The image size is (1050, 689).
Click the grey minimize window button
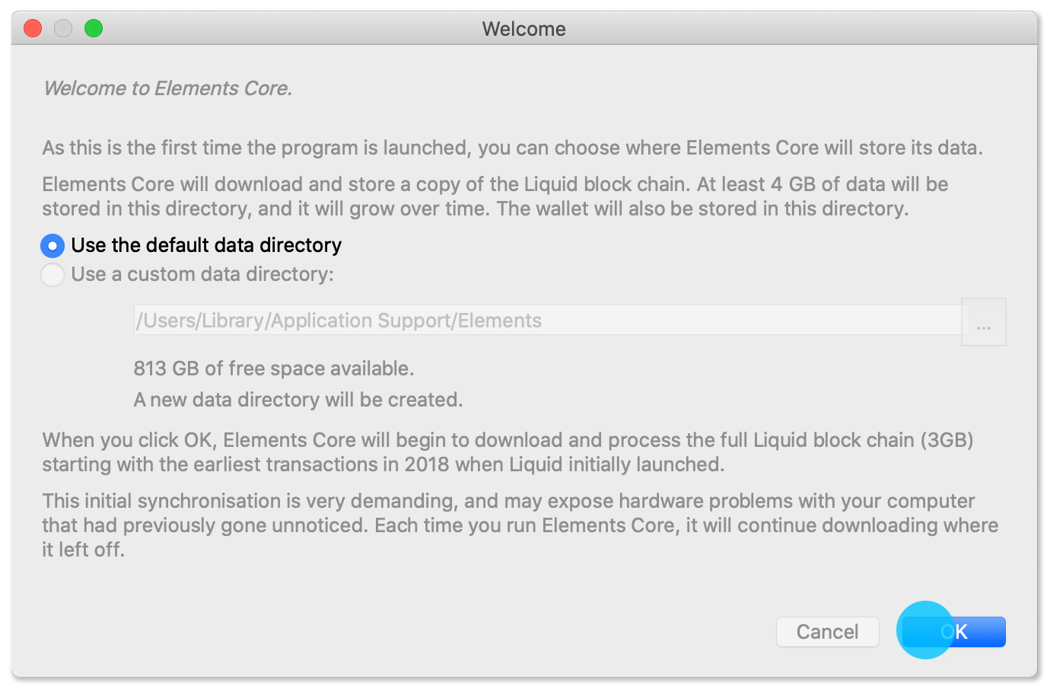pyautogui.click(x=63, y=29)
